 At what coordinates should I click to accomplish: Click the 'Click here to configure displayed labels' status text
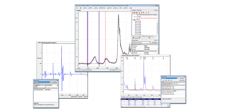[84, 70]
